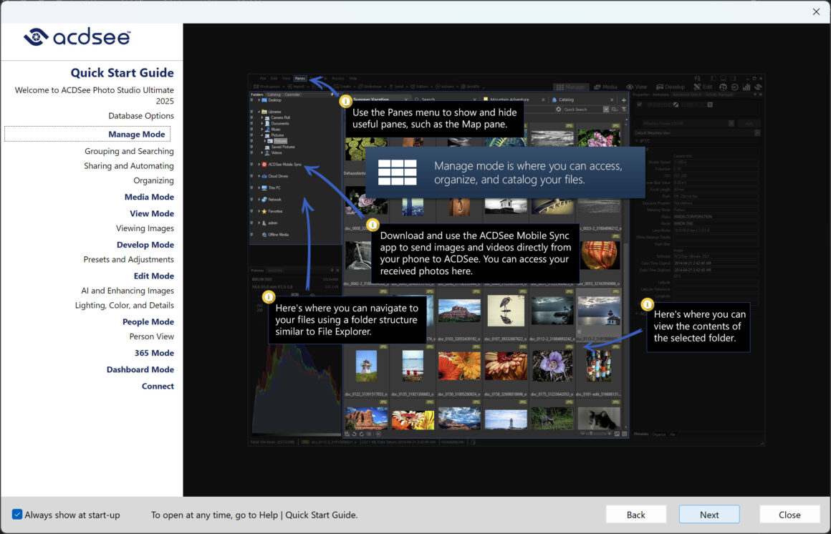The width and height of the screenshot is (831, 534).
Task: Click the ACDSee logo in the sidebar
Action: click(x=77, y=37)
